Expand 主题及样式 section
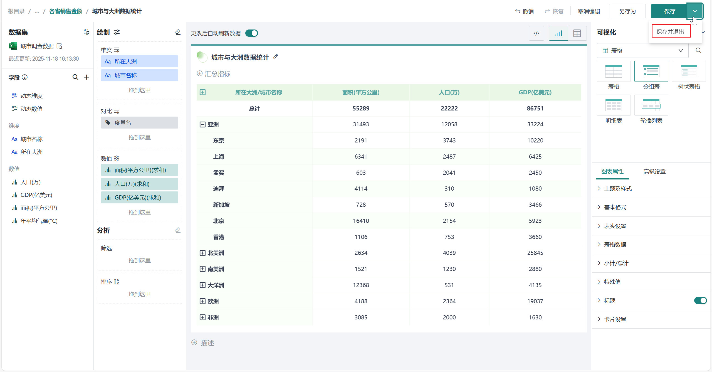The image size is (712, 372). tap(618, 189)
